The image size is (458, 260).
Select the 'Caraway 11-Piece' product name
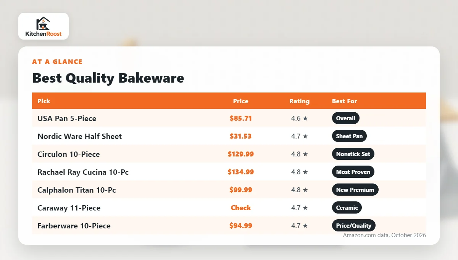(x=69, y=208)
